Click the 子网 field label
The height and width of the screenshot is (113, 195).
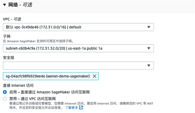coord(7,36)
